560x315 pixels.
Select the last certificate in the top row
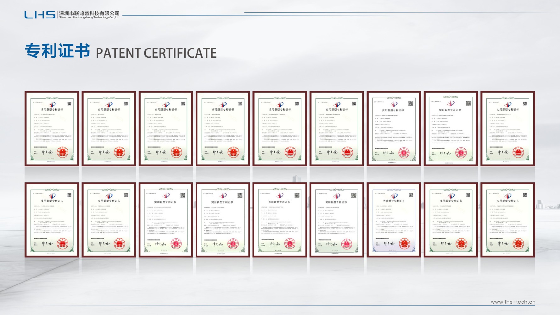(507, 129)
